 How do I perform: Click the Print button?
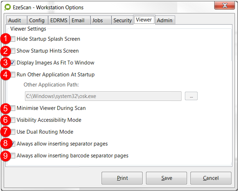click(x=122, y=178)
